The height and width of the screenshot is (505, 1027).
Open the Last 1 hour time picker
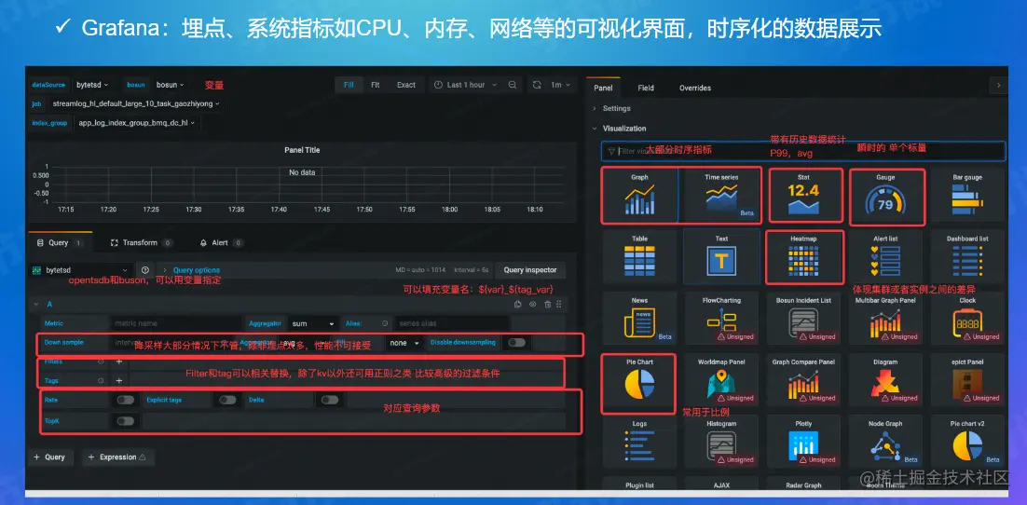[464, 85]
